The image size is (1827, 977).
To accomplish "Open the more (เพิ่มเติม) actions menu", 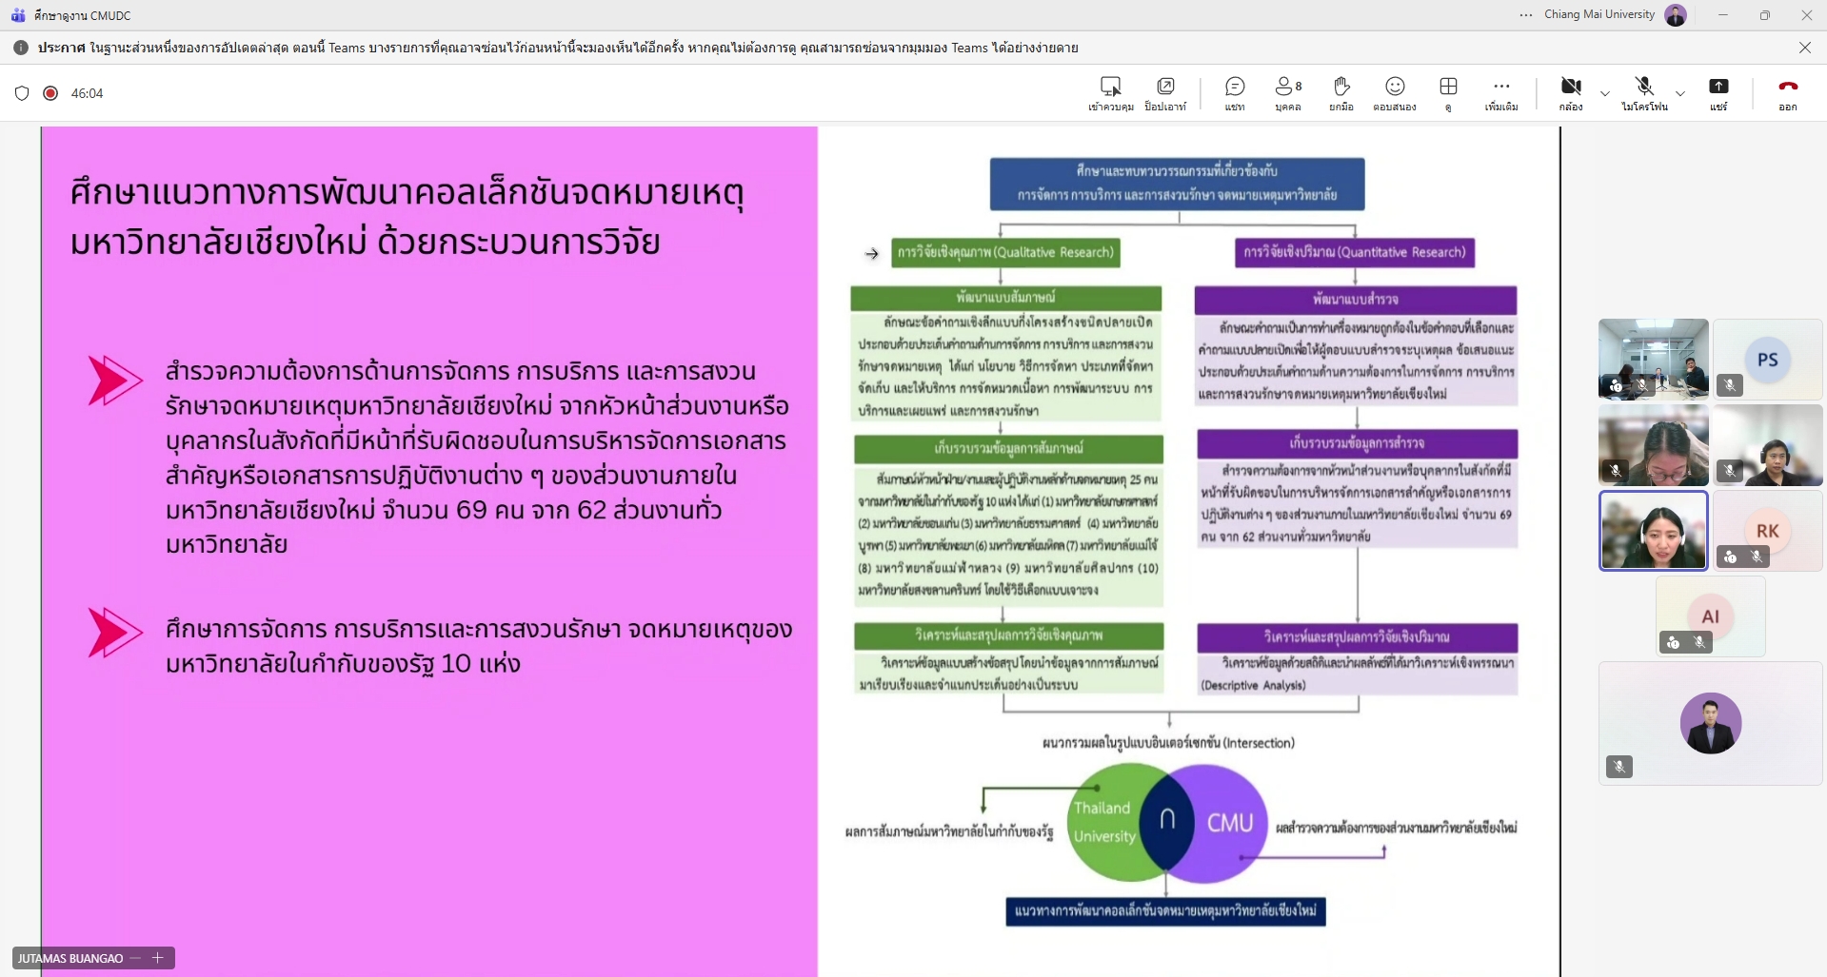I will tap(1501, 93).
